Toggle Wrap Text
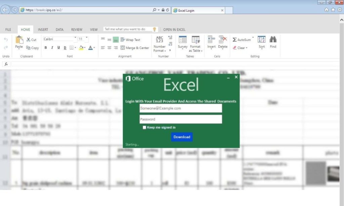This screenshot has height=206, width=344. point(130,40)
